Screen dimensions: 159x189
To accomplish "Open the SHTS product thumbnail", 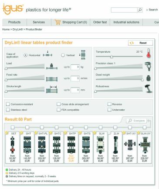I will click(86, 145).
